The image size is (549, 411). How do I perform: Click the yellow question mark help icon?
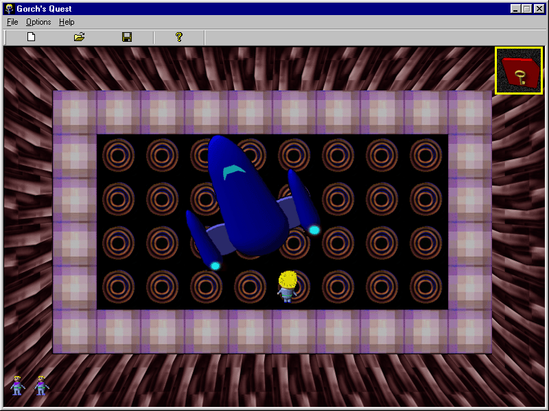(x=179, y=37)
